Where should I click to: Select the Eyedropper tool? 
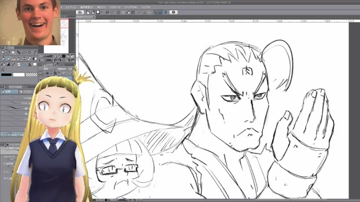(35, 52)
